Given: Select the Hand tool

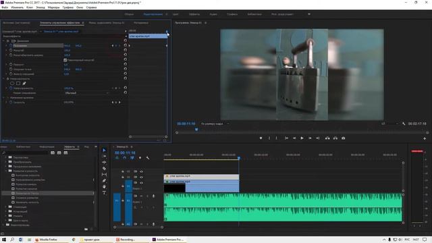Looking at the screenshot, I should point(104,186).
